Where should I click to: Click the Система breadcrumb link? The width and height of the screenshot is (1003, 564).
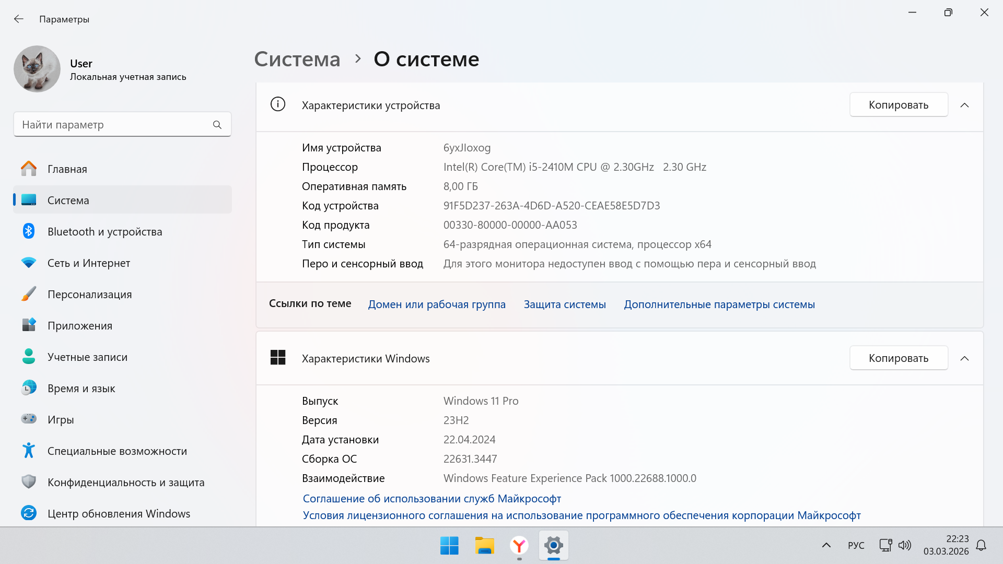click(297, 59)
